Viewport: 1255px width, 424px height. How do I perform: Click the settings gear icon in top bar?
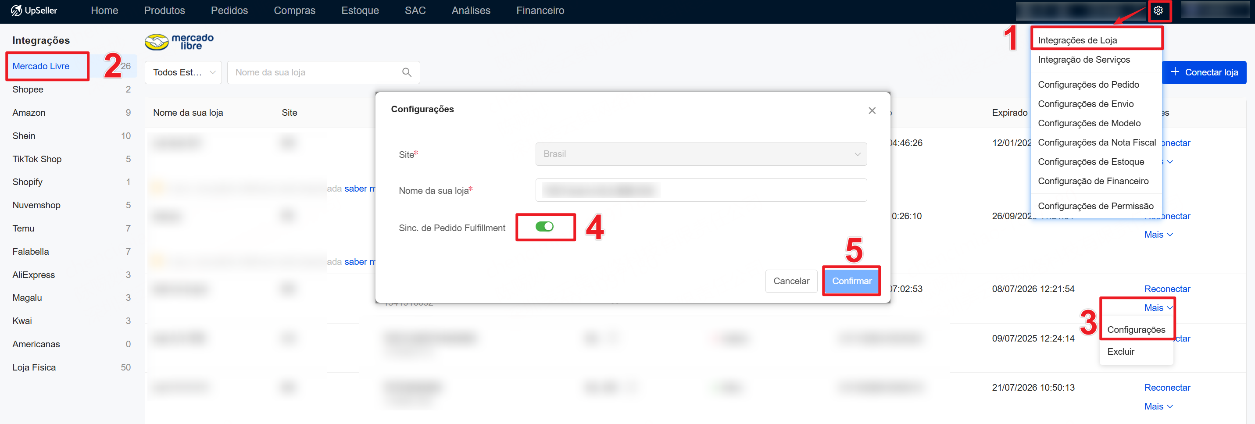(x=1158, y=10)
